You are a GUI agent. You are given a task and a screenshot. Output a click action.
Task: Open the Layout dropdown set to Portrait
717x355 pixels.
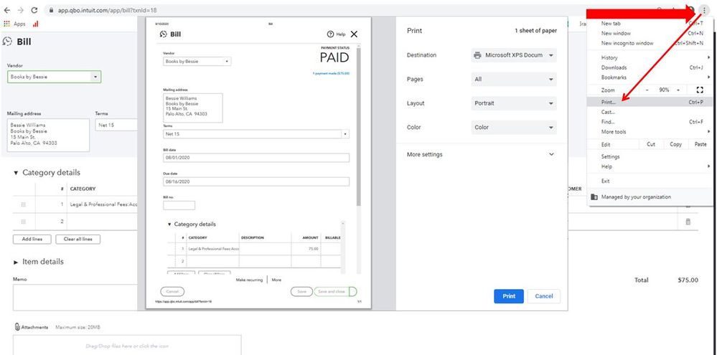514,103
